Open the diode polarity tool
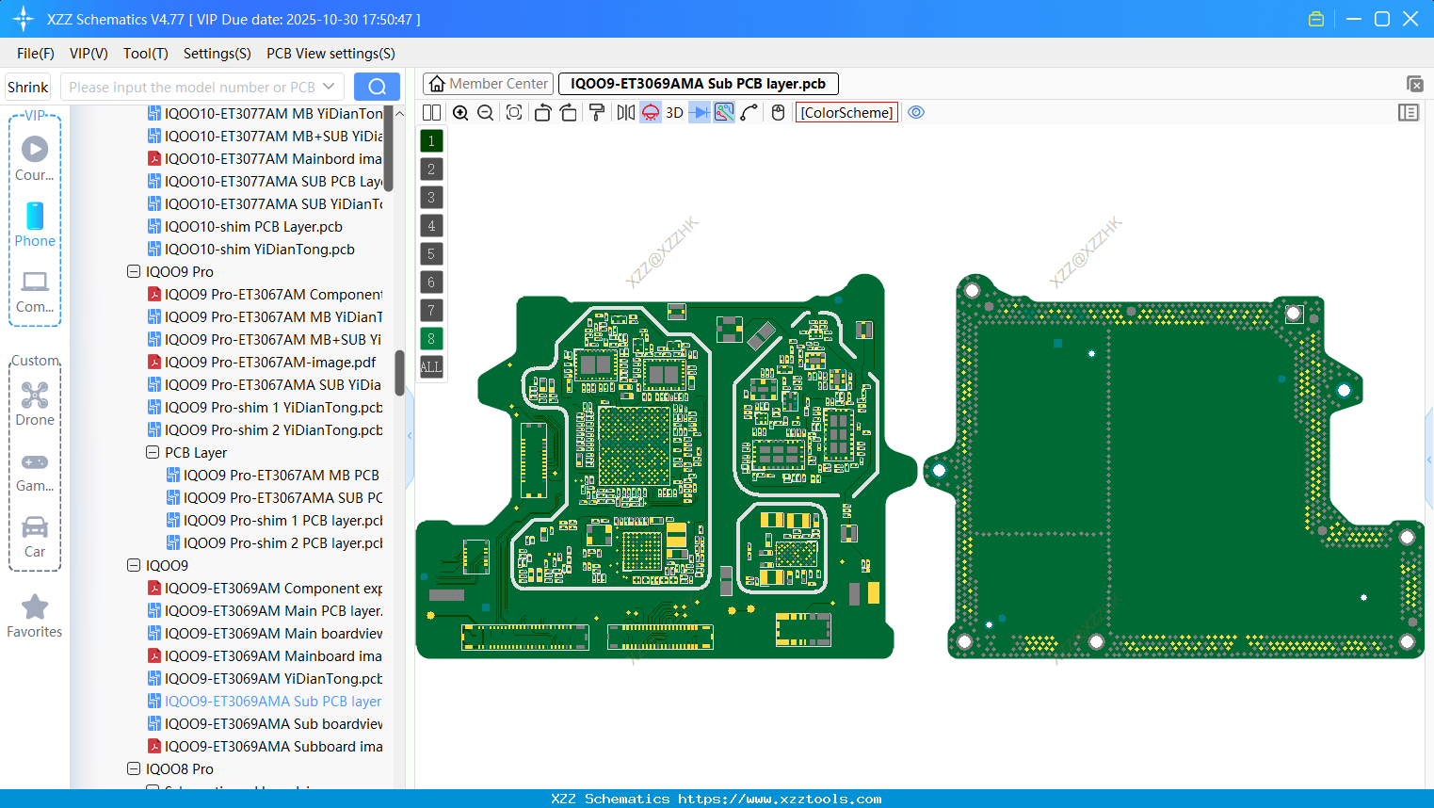 (701, 112)
